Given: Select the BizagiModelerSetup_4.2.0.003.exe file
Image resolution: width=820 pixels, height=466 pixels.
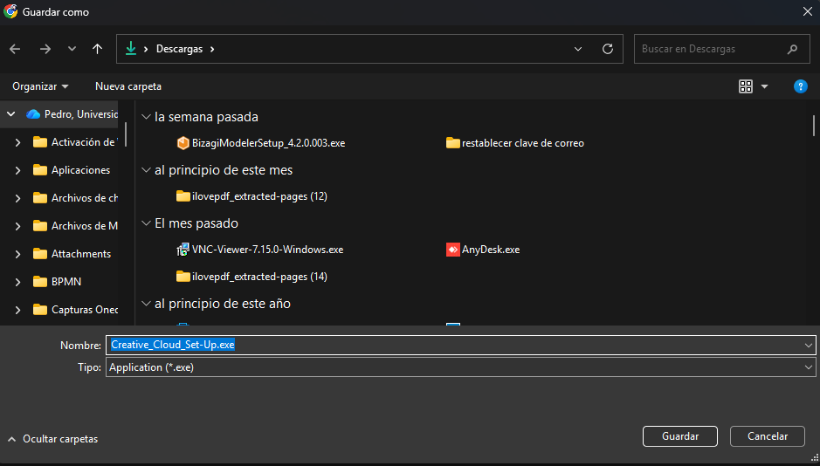Looking at the screenshot, I should click(x=268, y=143).
